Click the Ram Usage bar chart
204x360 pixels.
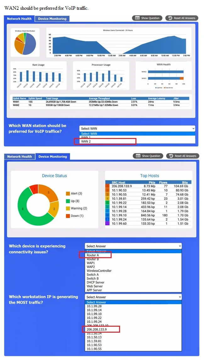tap(38, 76)
